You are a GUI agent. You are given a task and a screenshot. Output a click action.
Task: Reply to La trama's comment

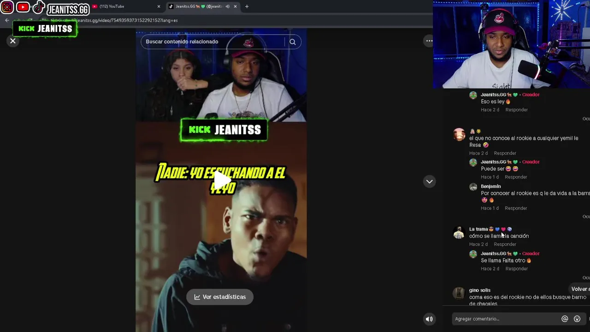coord(505,244)
